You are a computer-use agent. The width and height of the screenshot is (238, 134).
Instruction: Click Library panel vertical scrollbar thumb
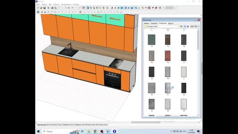[x=198, y=40]
